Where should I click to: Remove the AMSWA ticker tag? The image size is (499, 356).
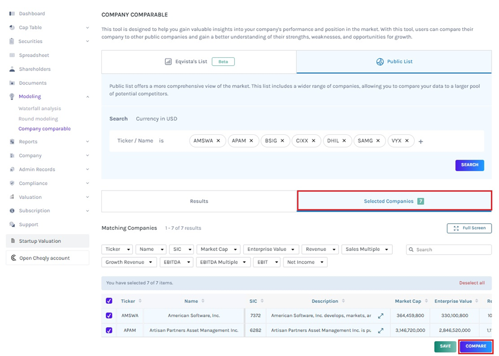[x=218, y=141]
